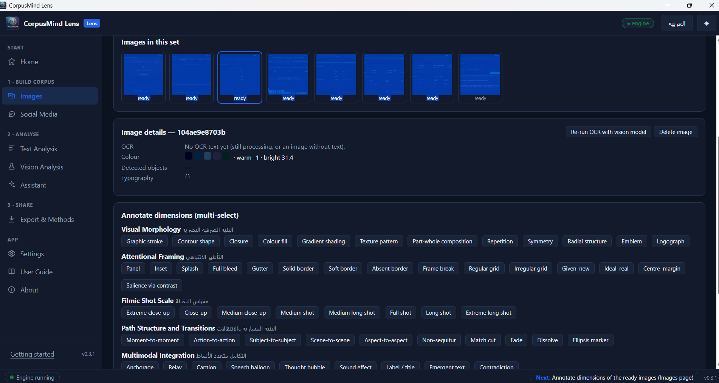719x383 pixels.
Task: Click the Lens badge beside app title
Action: tap(92, 23)
